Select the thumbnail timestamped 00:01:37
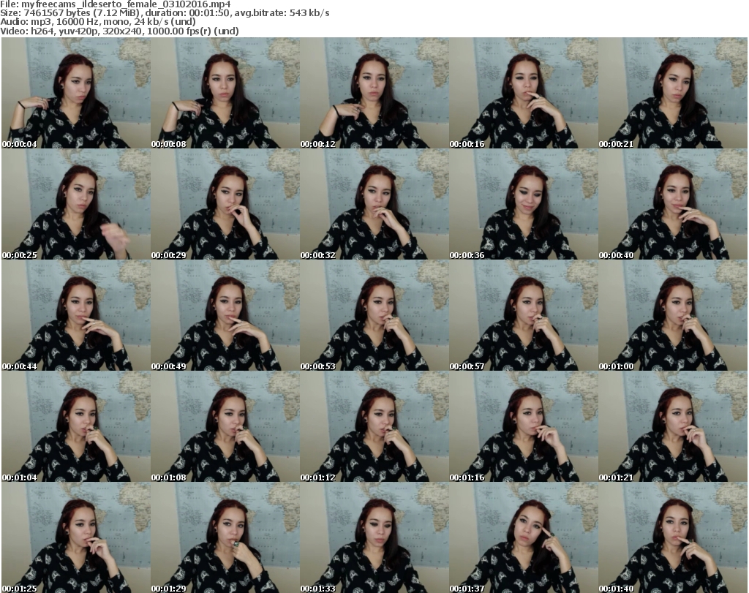Viewport: 749px width, 593px height. (524, 537)
